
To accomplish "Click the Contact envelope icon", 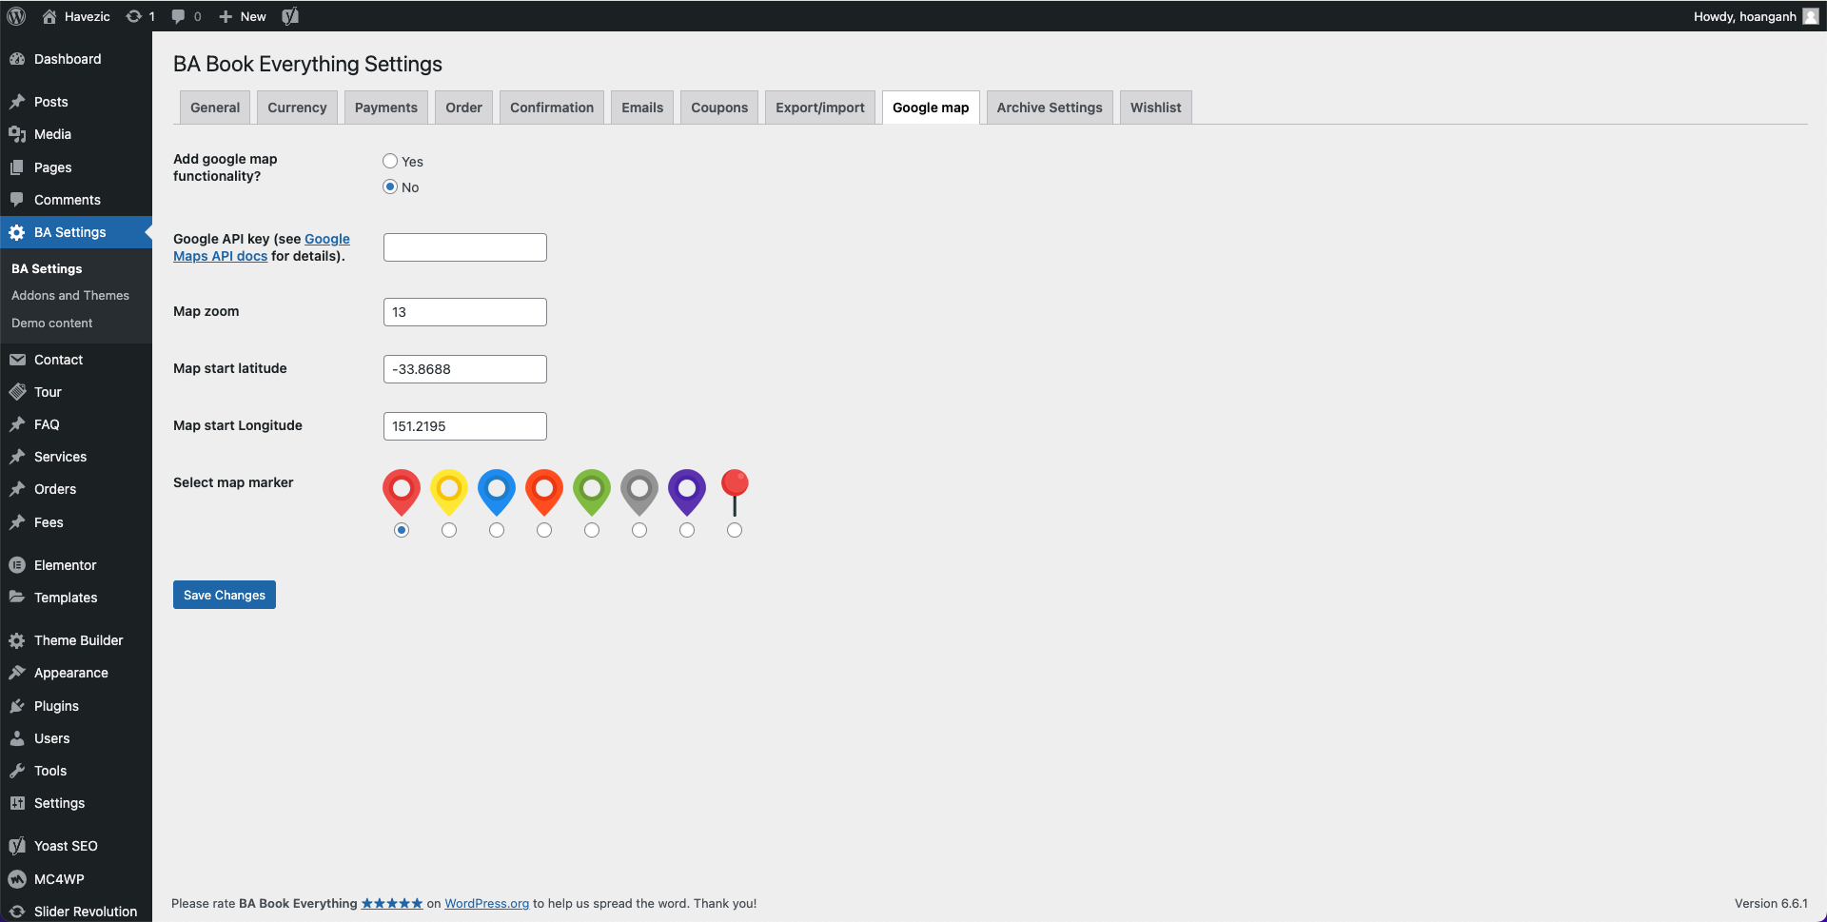I will (17, 360).
